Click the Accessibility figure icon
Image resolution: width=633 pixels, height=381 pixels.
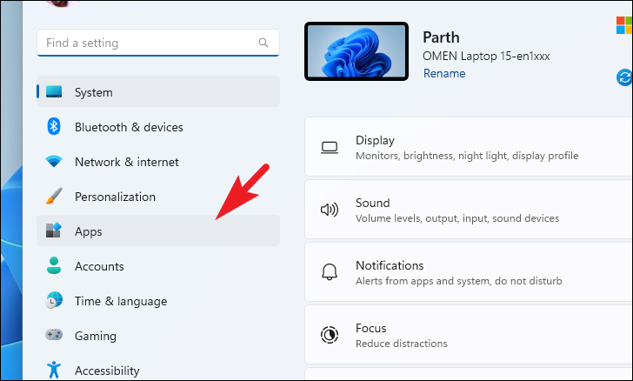[x=54, y=370]
